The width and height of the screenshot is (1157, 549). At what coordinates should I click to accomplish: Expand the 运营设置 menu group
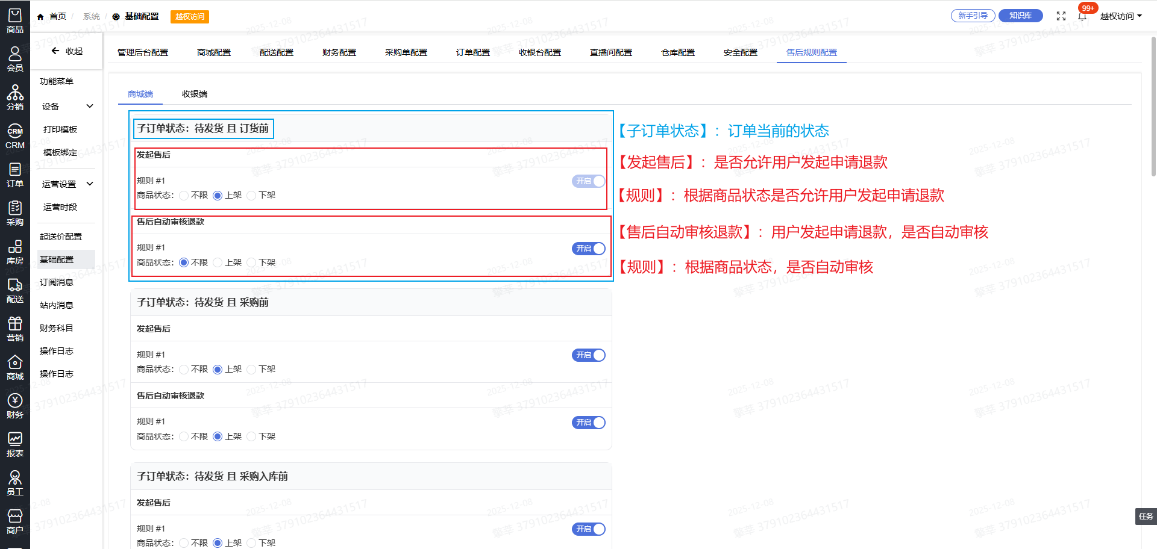point(66,184)
